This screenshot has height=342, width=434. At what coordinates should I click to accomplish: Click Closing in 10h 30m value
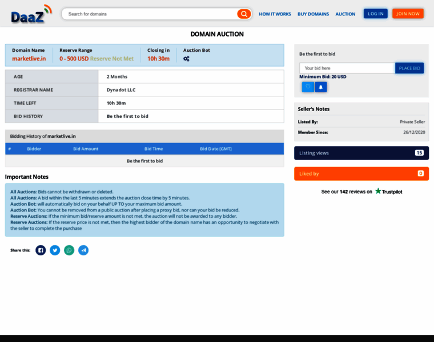point(158,59)
